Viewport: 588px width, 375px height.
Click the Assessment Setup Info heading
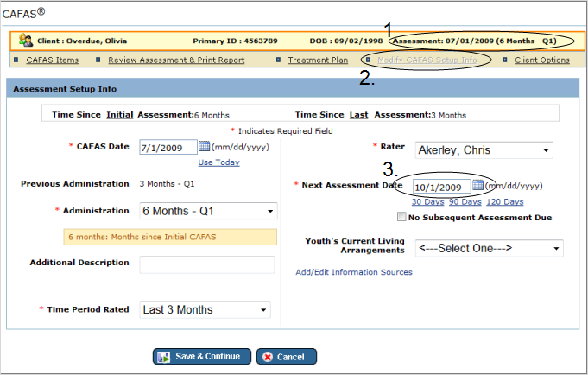point(65,89)
